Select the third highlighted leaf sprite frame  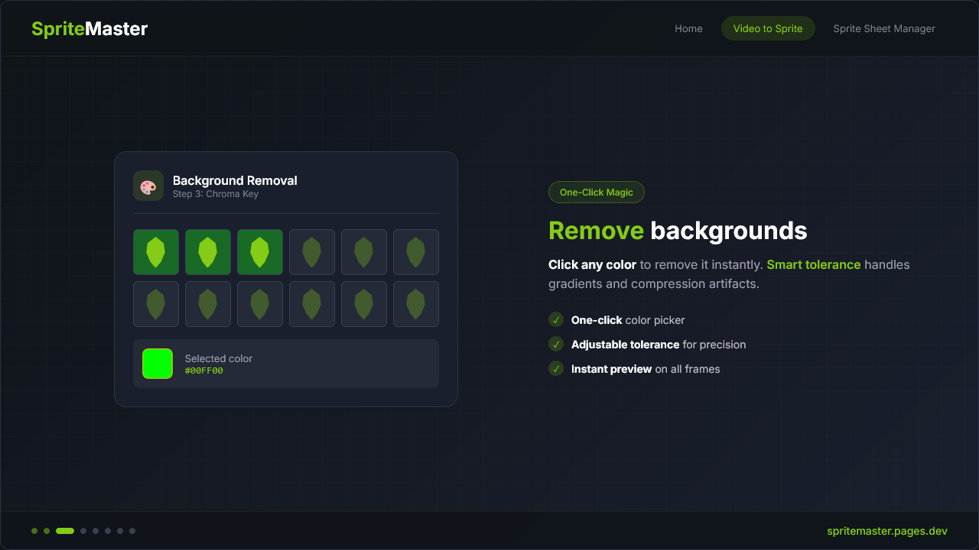(x=260, y=252)
